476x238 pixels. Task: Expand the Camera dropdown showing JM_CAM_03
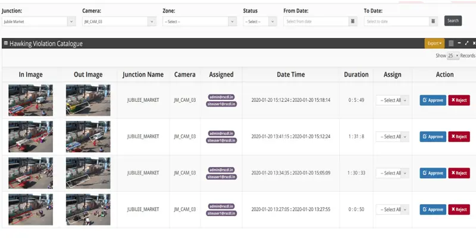click(118, 21)
